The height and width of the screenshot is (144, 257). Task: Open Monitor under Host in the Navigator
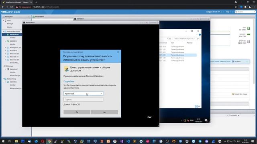tap(10, 27)
